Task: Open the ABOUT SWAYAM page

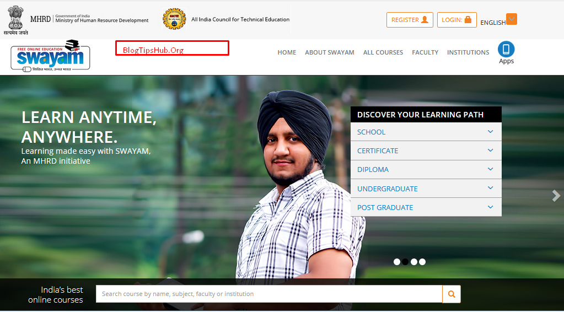Action: coord(330,52)
